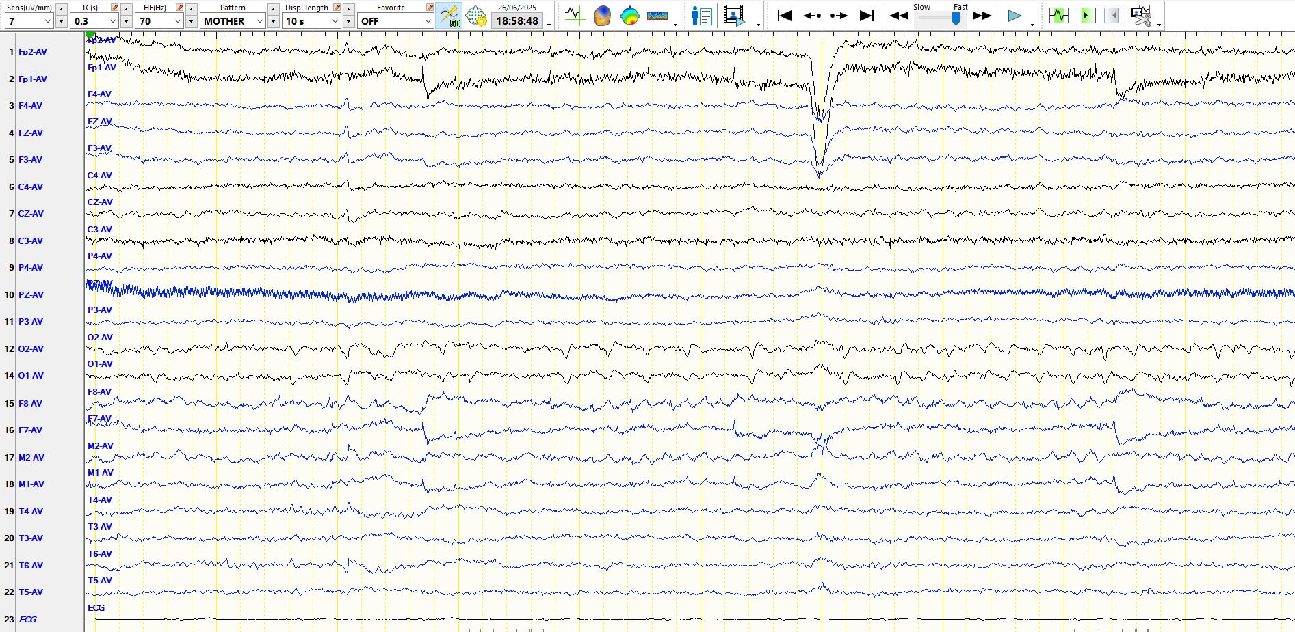
Task: Step TC(s) up with the up arrow
Action: [127, 9]
